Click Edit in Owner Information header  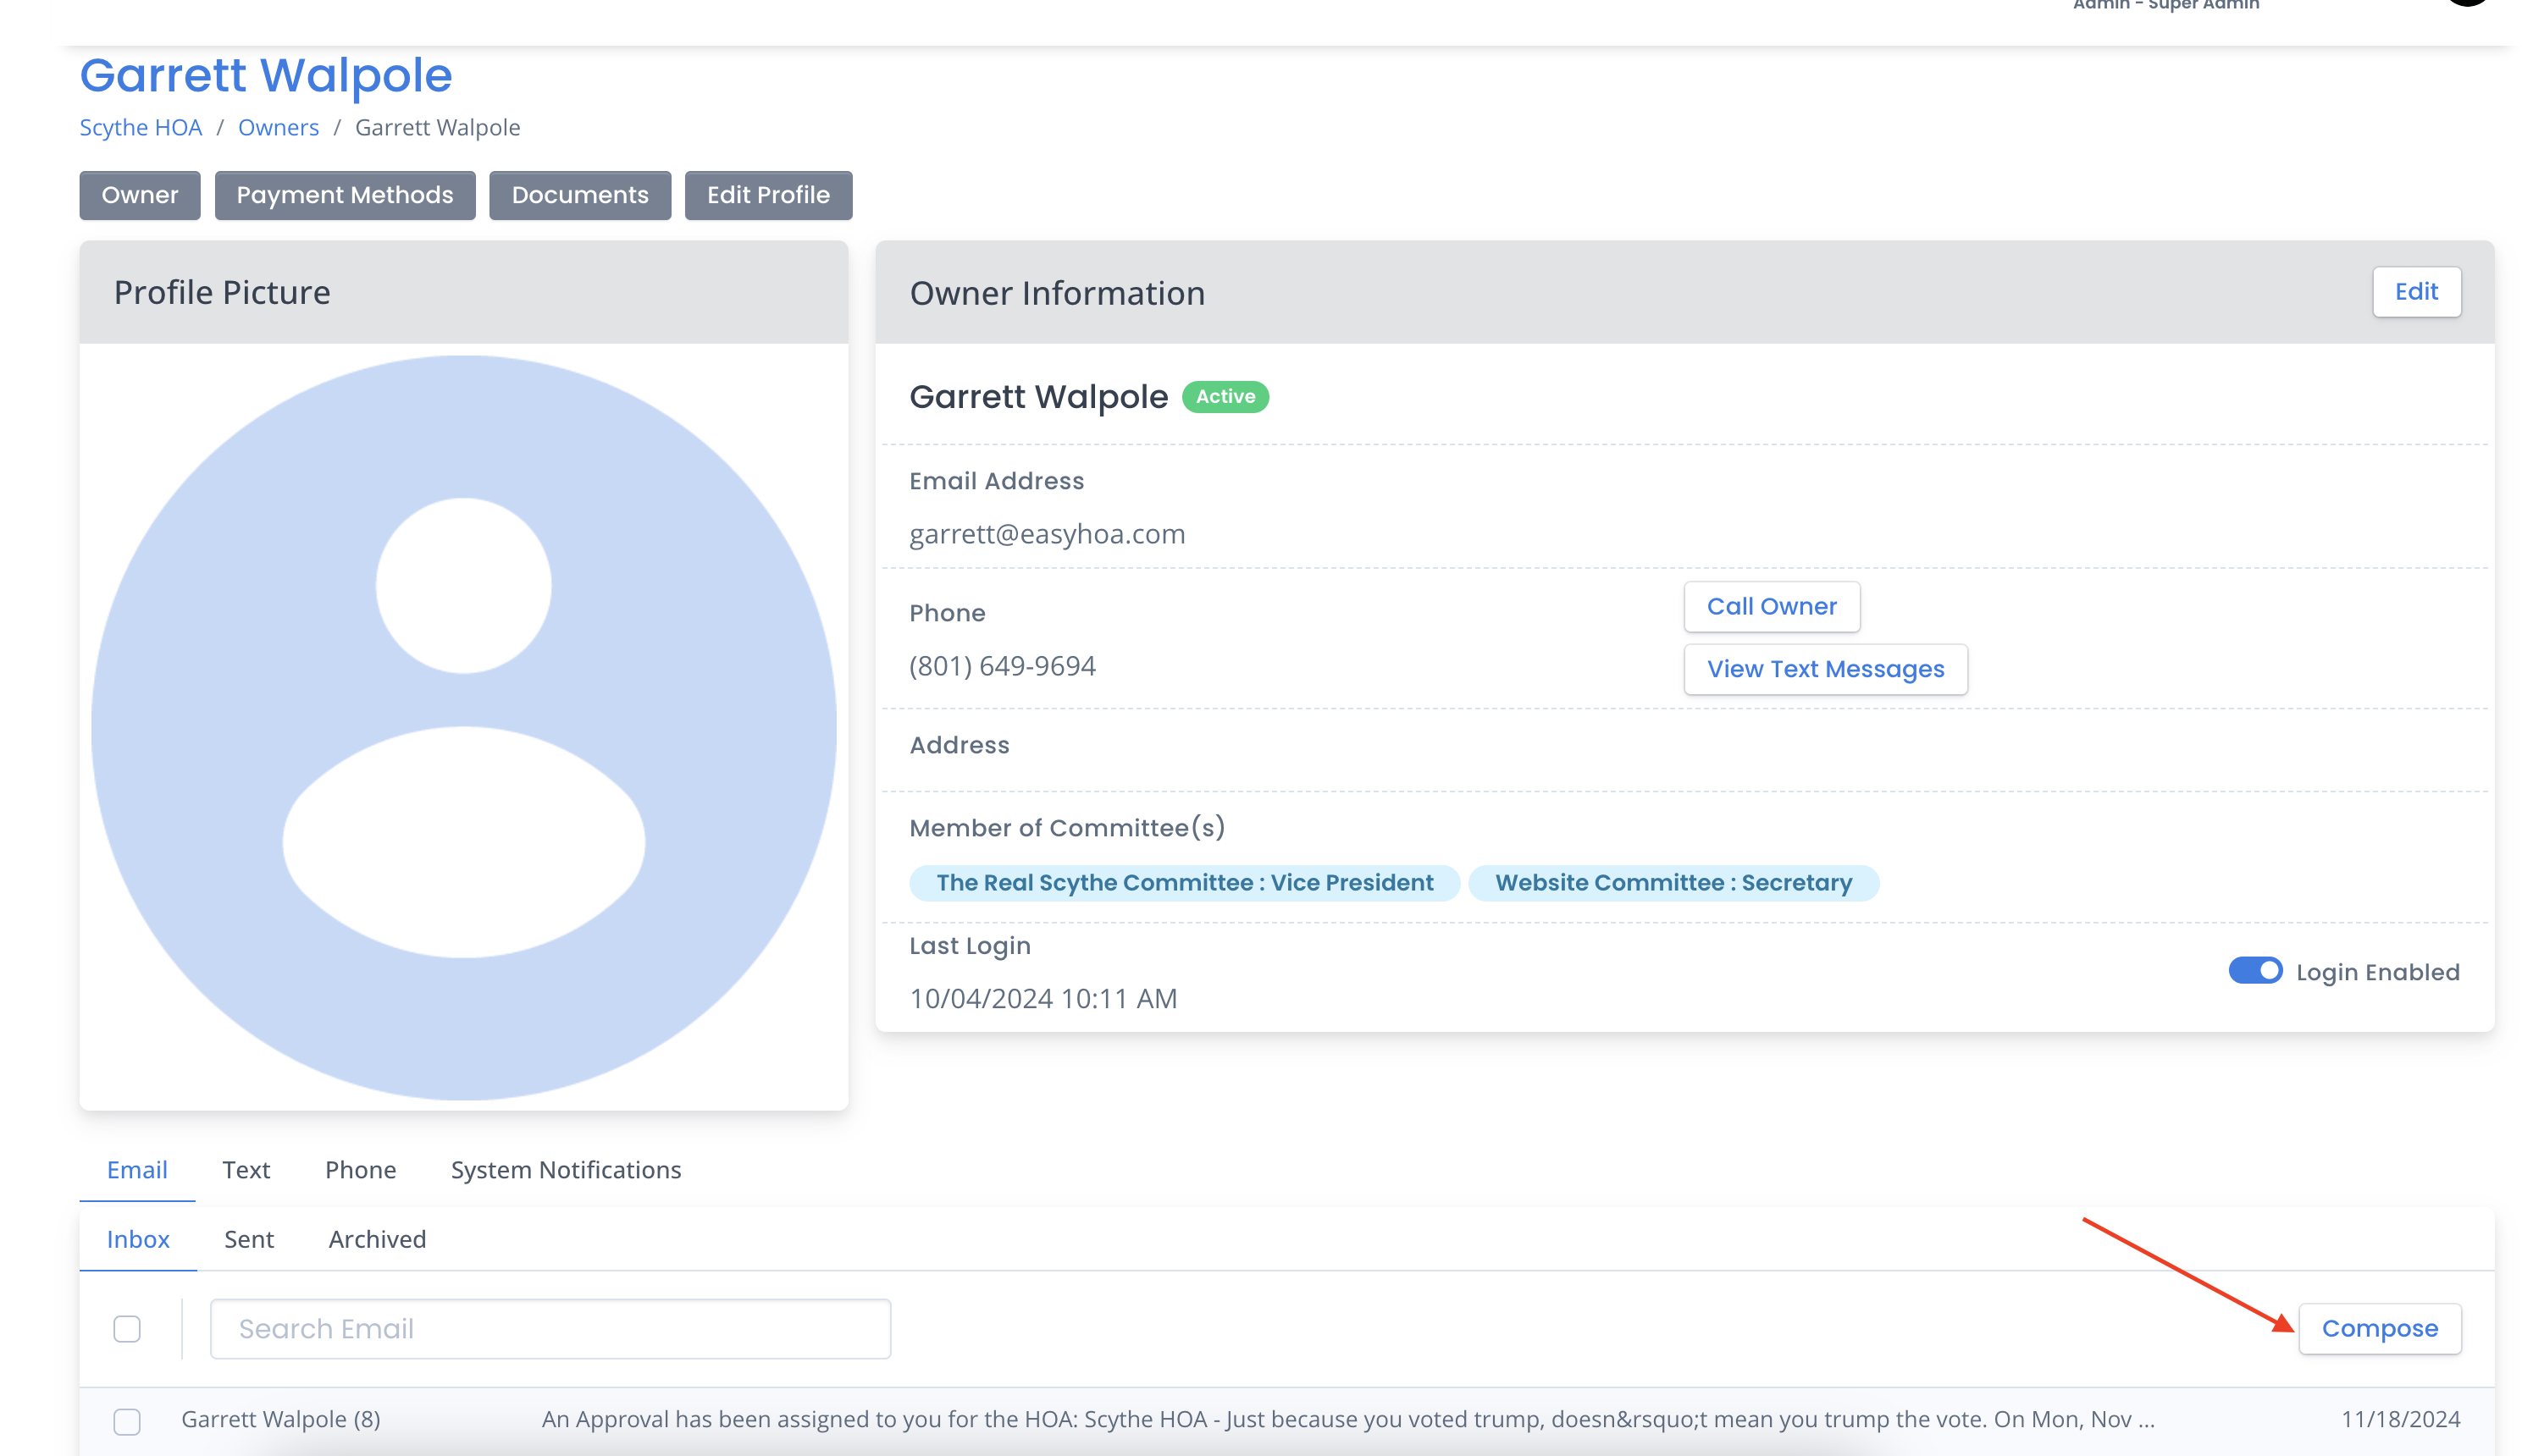(2415, 291)
